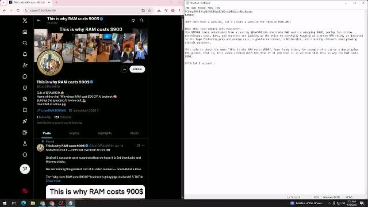
Task: Click browser back arrow
Action: tap(4, 10)
